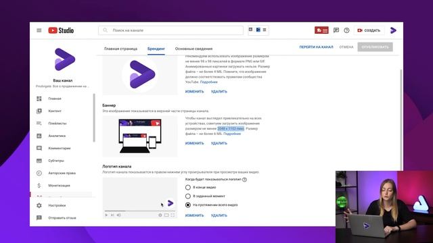The width and height of the screenshot is (433, 243).
Task: Open Комментарии icon in sidebar
Action: [x=39, y=148]
